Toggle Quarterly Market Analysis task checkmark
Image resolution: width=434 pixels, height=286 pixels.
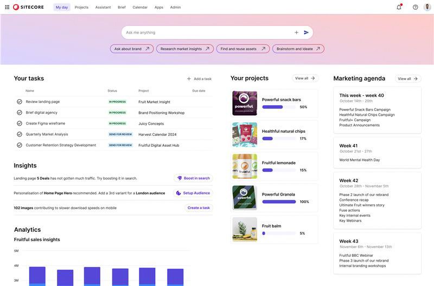click(x=20, y=134)
